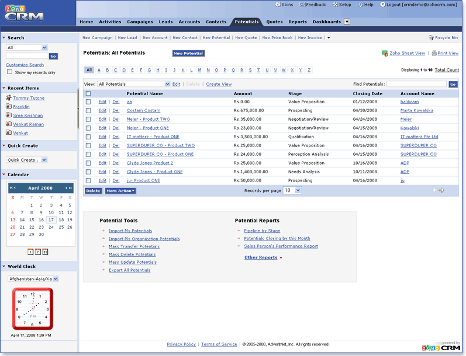Open the Skins icon in top bar
Image resolution: width=466 pixels, height=356 pixels.
pyautogui.click(x=277, y=5)
